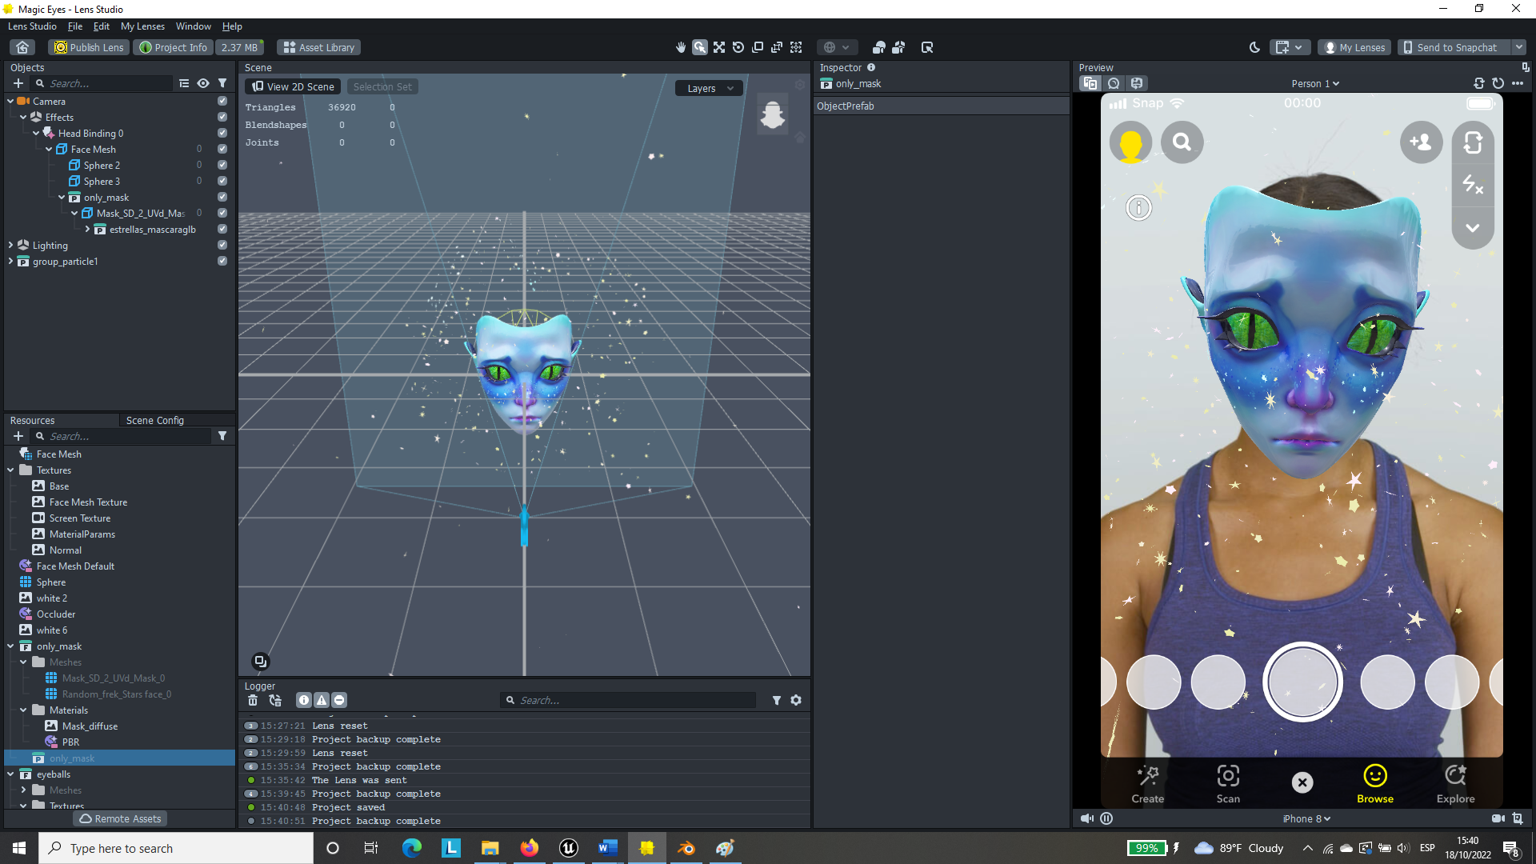Open the Layers dropdown

tap(709, 88)
